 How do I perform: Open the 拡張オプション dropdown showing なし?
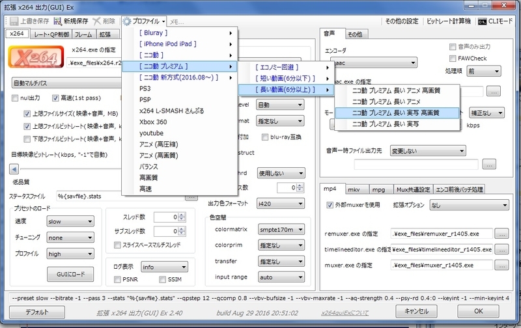coord(469,206)
